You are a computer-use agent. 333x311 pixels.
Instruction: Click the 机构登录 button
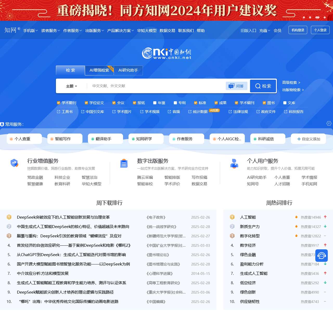pyautogui.click(x=298, y=30)
